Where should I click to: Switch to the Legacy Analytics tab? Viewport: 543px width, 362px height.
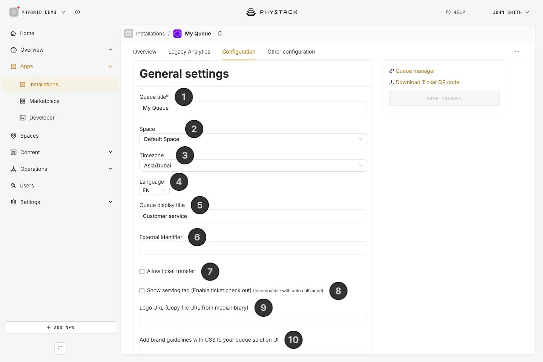(x=189, y=52)
